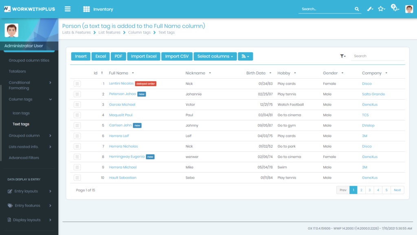Click the administrator profile picture in sidebar
The height and width of the screenshot is (235, 417).
coord(11,30)
